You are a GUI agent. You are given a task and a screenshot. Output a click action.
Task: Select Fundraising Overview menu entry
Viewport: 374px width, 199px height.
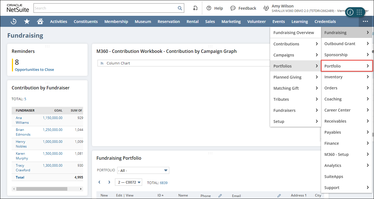(x=294, y=33)
